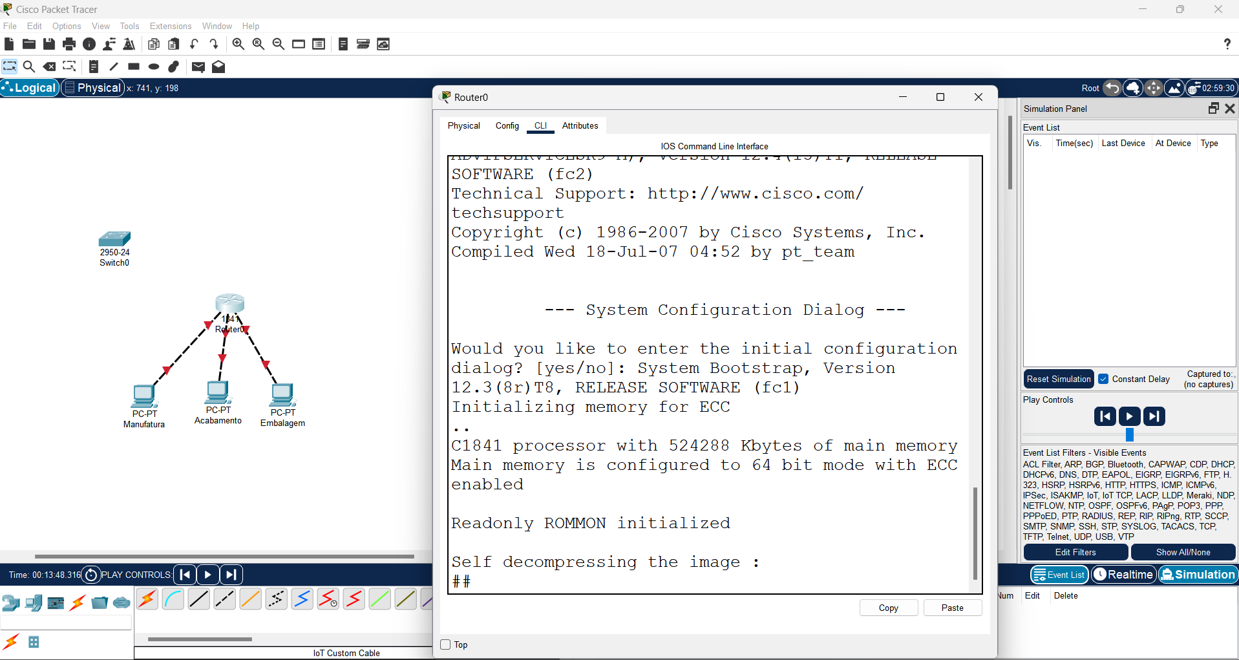The image size is (1239, 660).
Task: Open the Extensions menu
Action: [171, 26]
